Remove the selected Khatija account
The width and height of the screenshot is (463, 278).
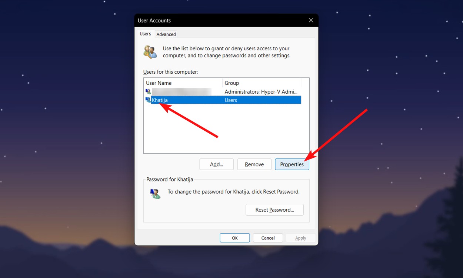(x=254, y=164)
